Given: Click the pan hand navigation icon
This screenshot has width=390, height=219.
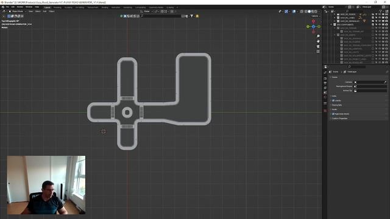Looking at the screenshot, I should click(318, 41).
